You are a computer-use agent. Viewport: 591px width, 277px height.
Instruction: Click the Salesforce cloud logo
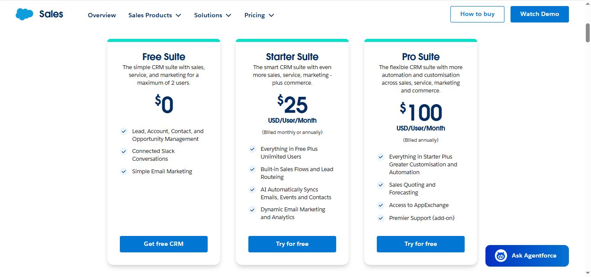pos(25,14)
